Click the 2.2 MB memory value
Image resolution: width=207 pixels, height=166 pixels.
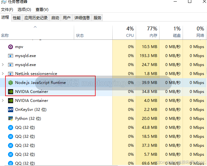point(151,110)
